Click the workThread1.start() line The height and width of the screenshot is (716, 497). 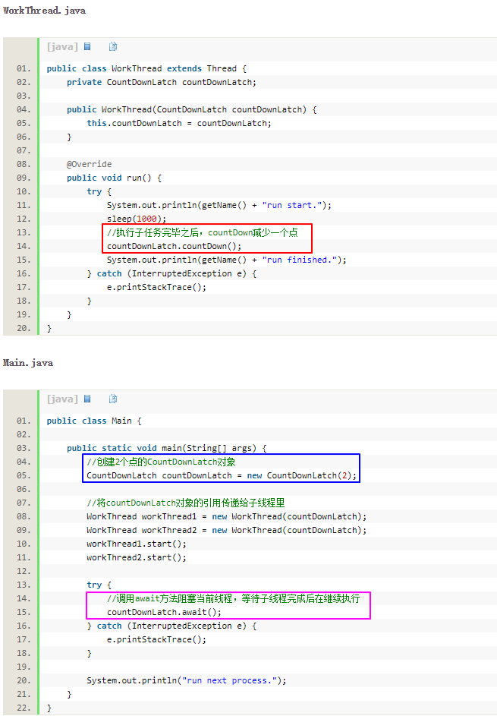[x=136, y=544]
